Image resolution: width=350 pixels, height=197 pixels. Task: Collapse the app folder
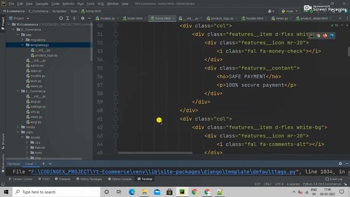(18, 35)
